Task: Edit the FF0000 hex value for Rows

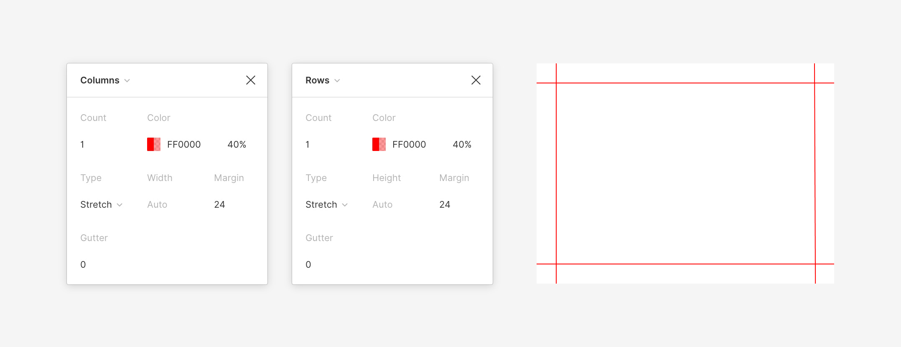Action: [x=409, y=145]
